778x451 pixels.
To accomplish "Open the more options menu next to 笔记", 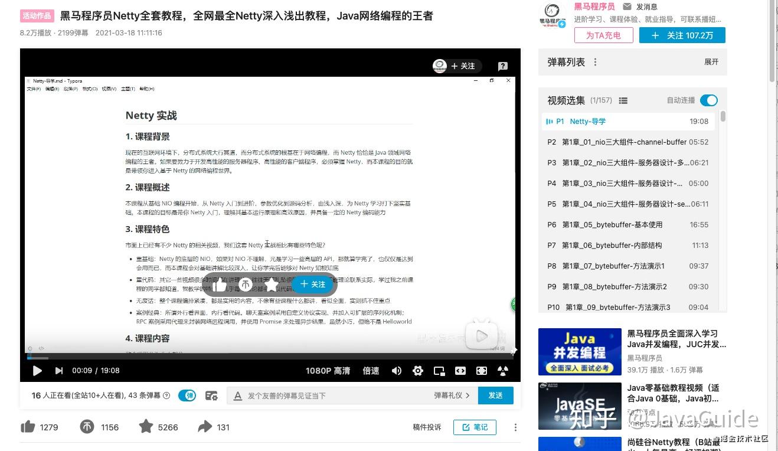I will (515, 427).
